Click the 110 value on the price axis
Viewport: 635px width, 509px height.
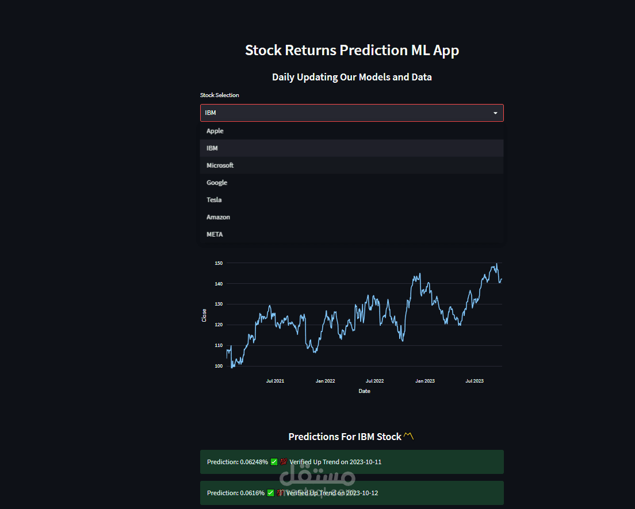pyautogui.click(x=219, y=345)
